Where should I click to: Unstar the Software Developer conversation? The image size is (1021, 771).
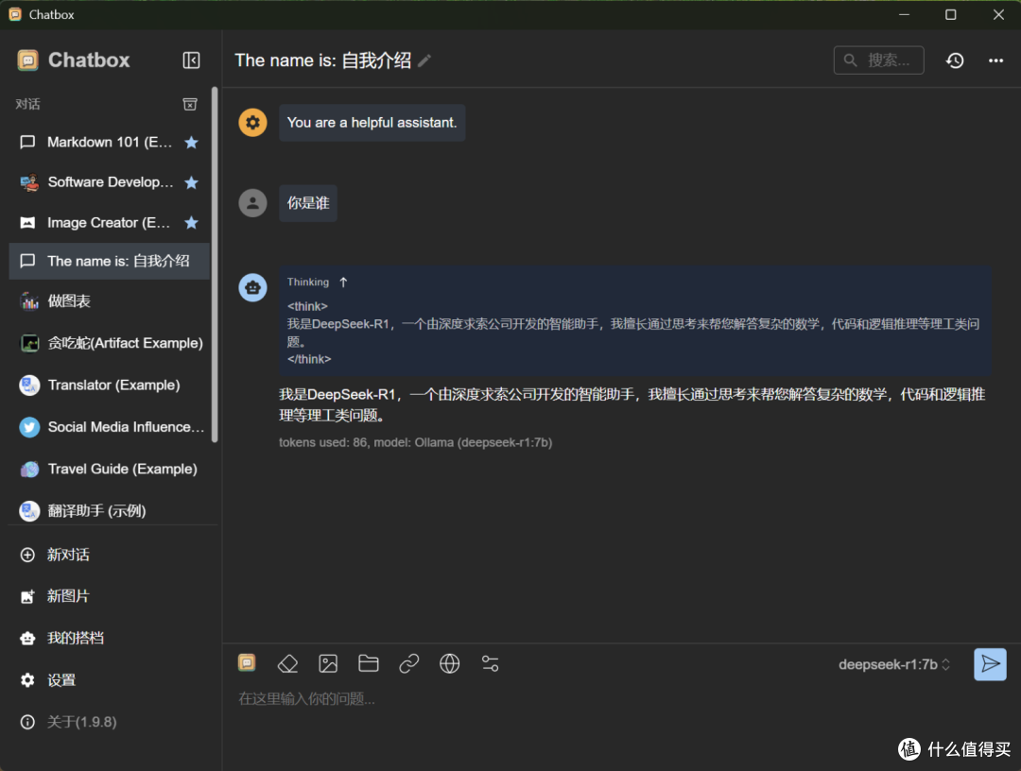pyautogui.click(x=191, y=182)
